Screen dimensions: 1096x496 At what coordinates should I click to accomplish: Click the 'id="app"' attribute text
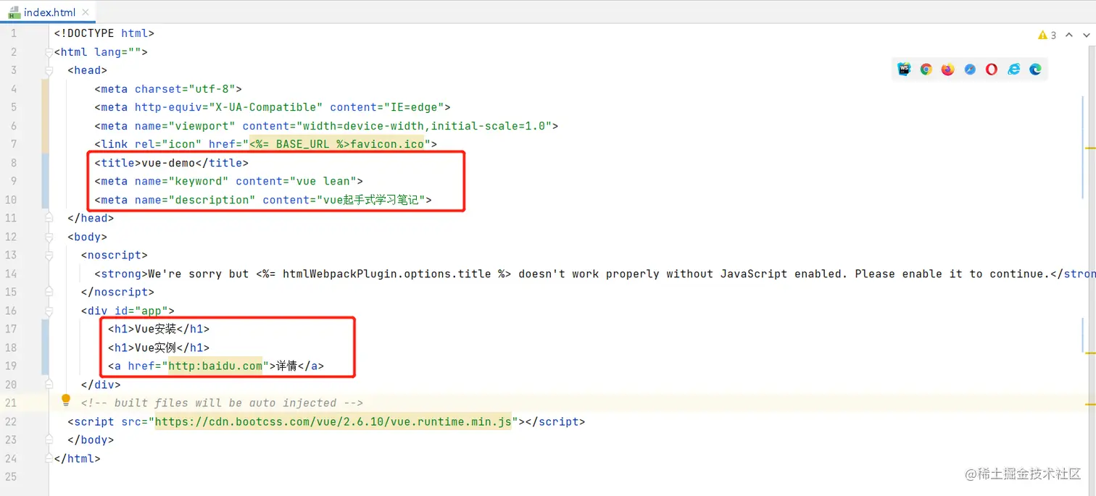click(x=141, y=311)
